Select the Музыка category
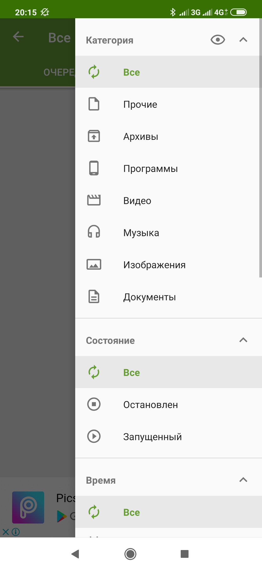Viewport: 262px width, 569px height. point(169,232)
